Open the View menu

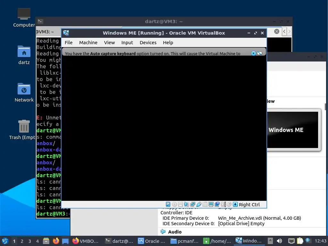pyautogui.click(x=109, y=43)
